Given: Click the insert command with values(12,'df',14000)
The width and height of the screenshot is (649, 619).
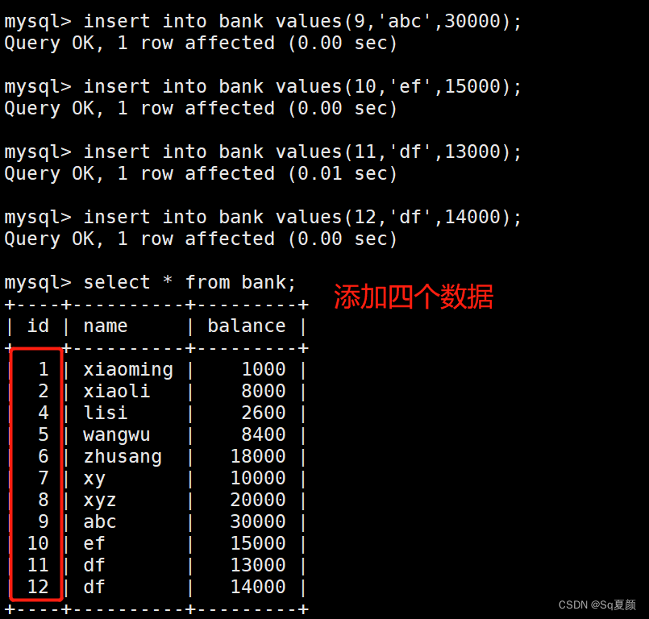Looking at the screenshot, I should (302, 218).
